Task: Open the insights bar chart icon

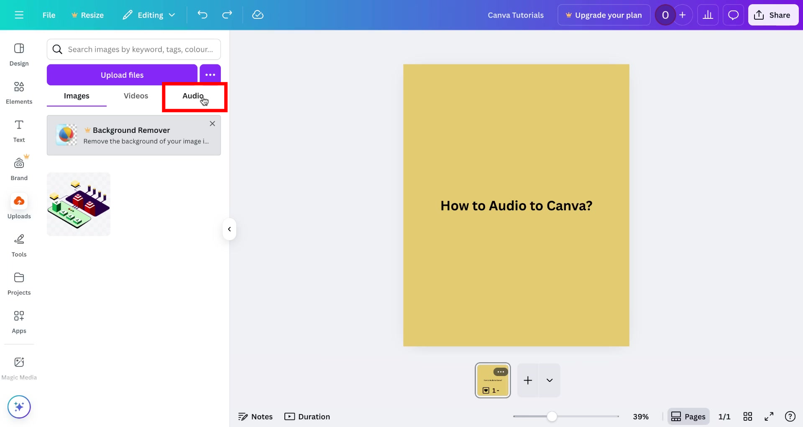Action: click(708, 15)
